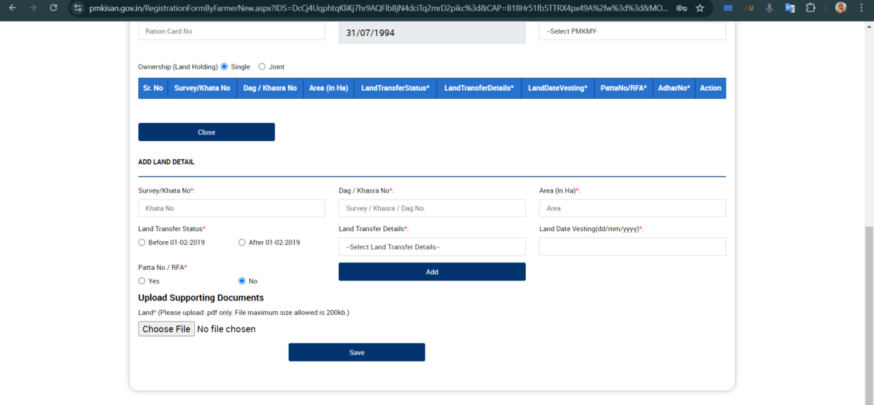
Task: Open Chrome's three-dot menu
Action: (862, 8)
